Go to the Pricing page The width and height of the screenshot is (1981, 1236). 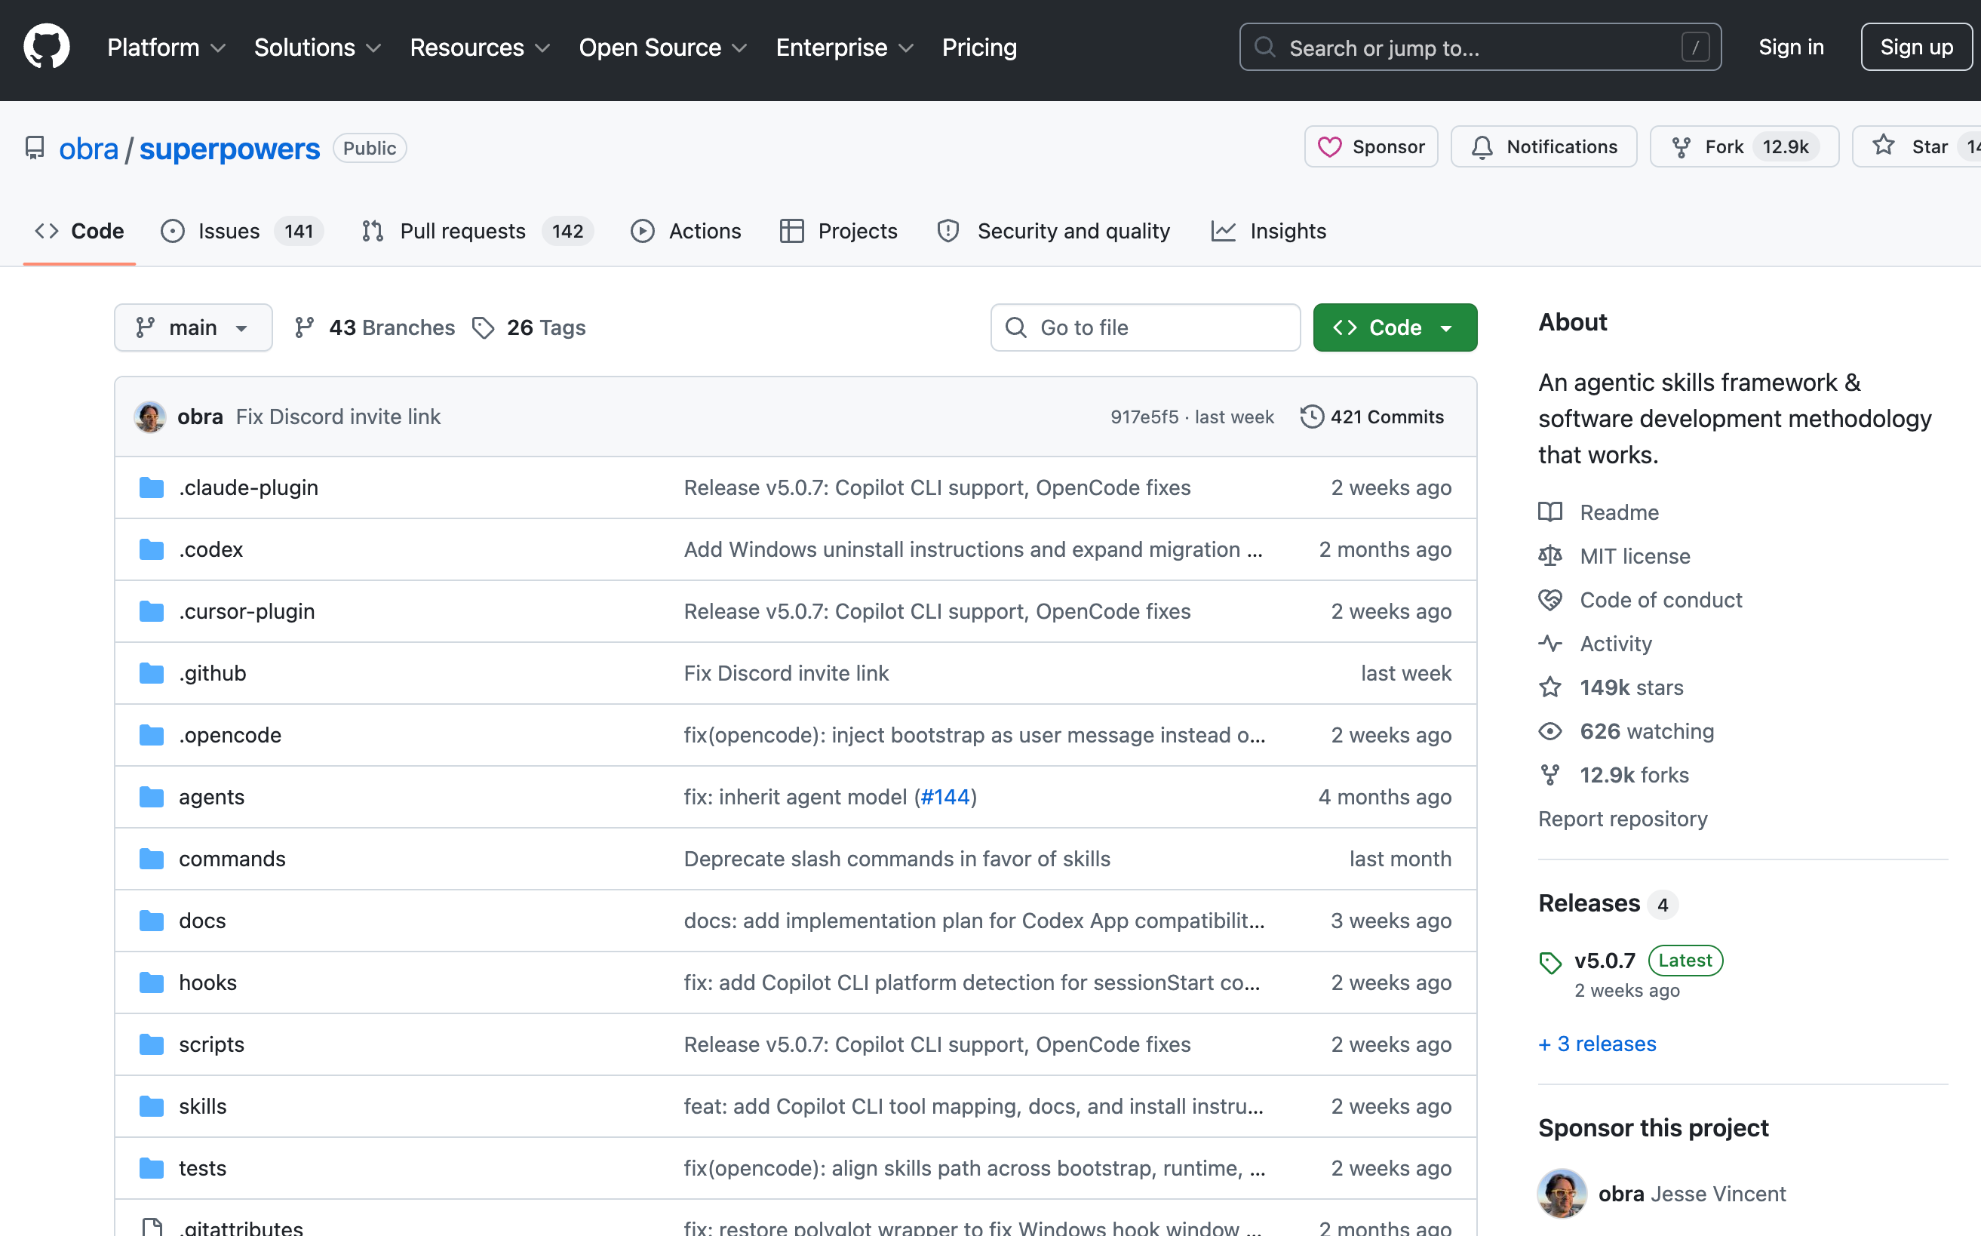click(x=979, y=48)
